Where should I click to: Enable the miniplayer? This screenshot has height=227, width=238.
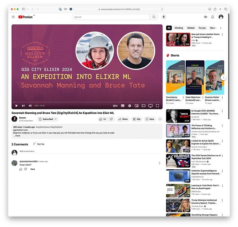click(137, 106)
